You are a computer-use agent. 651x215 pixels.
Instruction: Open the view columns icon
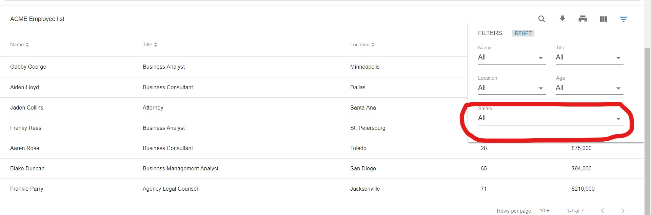point(603,19)
